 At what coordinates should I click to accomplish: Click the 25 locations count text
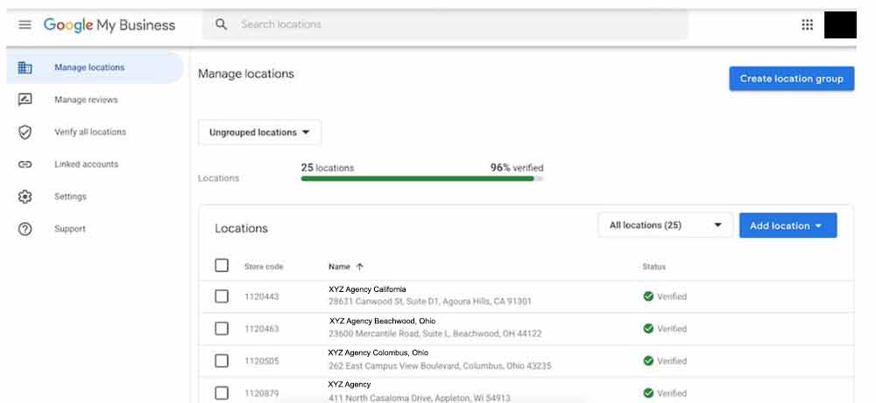pyautogui.click(x=328, y=168)
